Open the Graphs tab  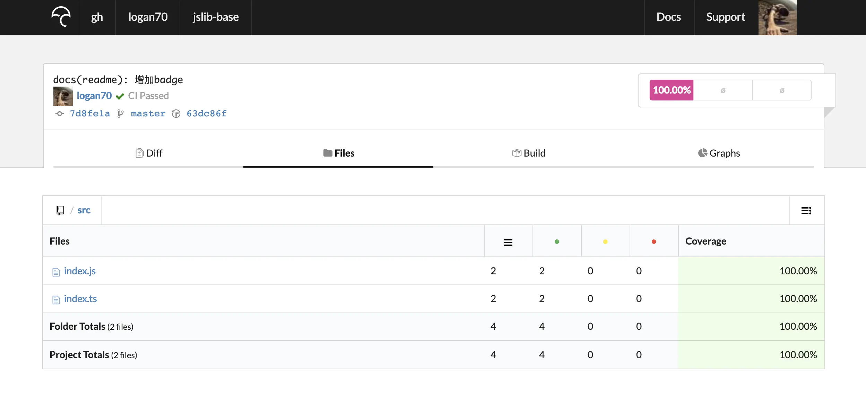[719, 153]
